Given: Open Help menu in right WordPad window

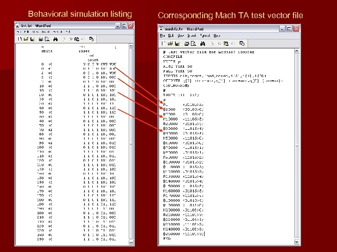Looking at the screenshot, I should [217, 35].
